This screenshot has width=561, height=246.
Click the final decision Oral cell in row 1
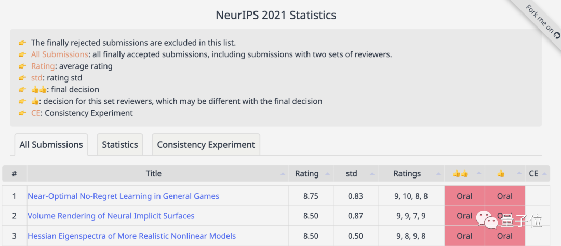464,196
